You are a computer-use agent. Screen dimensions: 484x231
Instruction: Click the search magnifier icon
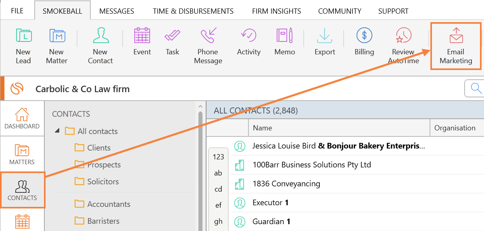coord(477,88)
